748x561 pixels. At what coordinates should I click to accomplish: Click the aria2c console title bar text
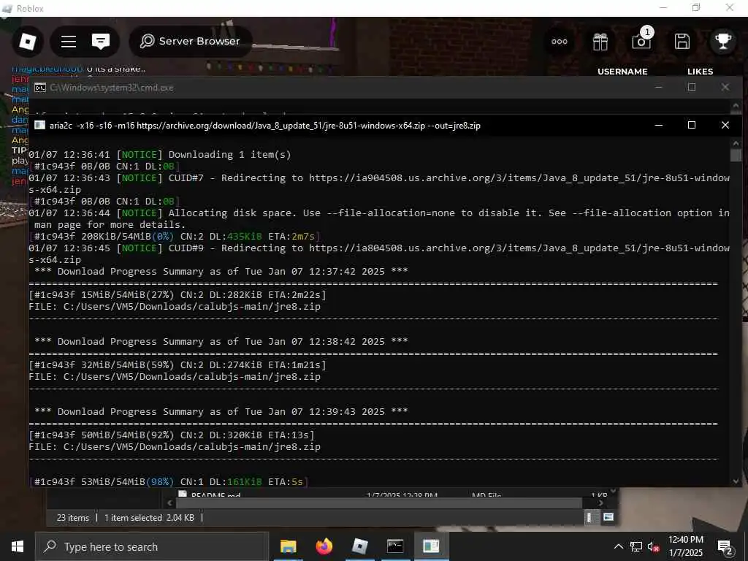[264, 126]
